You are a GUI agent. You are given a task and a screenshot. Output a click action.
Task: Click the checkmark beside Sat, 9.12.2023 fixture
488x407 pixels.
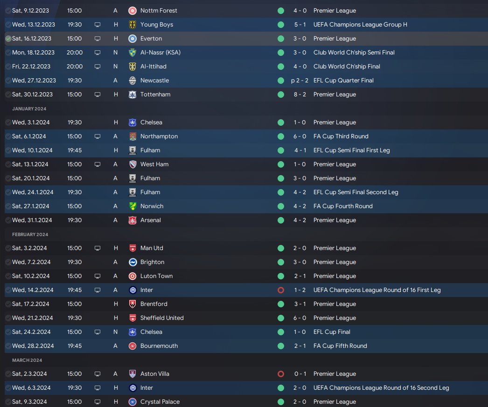8,10
